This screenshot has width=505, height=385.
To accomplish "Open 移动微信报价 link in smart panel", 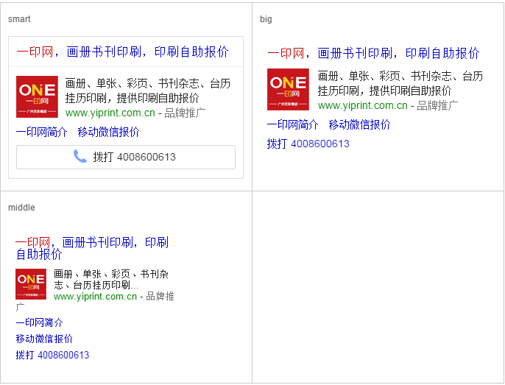I will pyautogui.click(x=108, y=132).
